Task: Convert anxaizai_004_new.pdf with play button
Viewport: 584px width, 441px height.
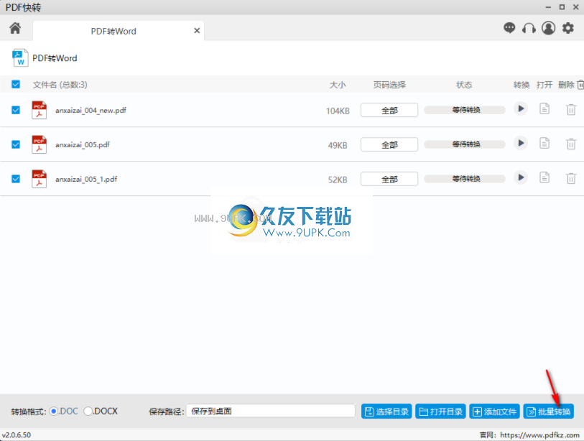Action: click(x=521, y=108)
